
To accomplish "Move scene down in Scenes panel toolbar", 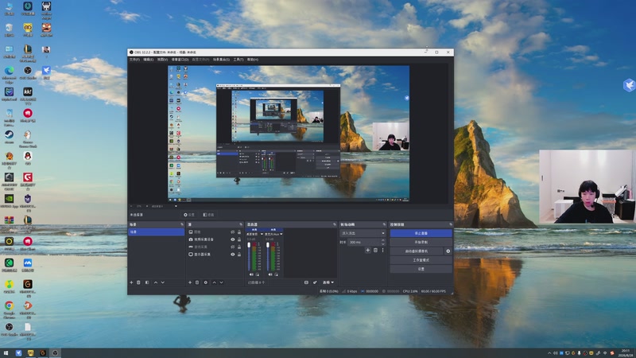I will pos(163,282).
